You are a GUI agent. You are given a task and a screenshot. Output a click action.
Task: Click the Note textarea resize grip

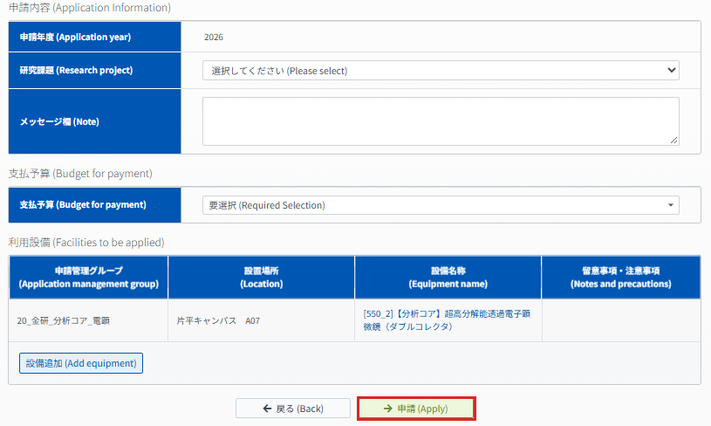click(x=673, y=141)
